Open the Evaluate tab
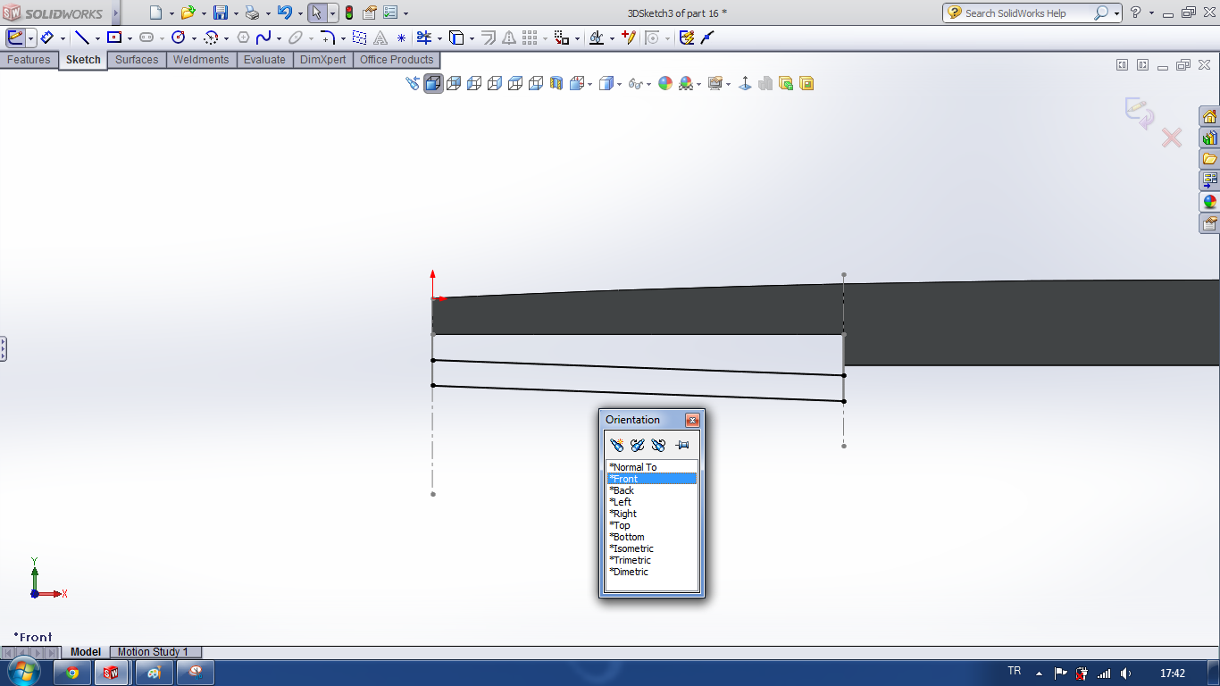 click(x=264, y=60)
